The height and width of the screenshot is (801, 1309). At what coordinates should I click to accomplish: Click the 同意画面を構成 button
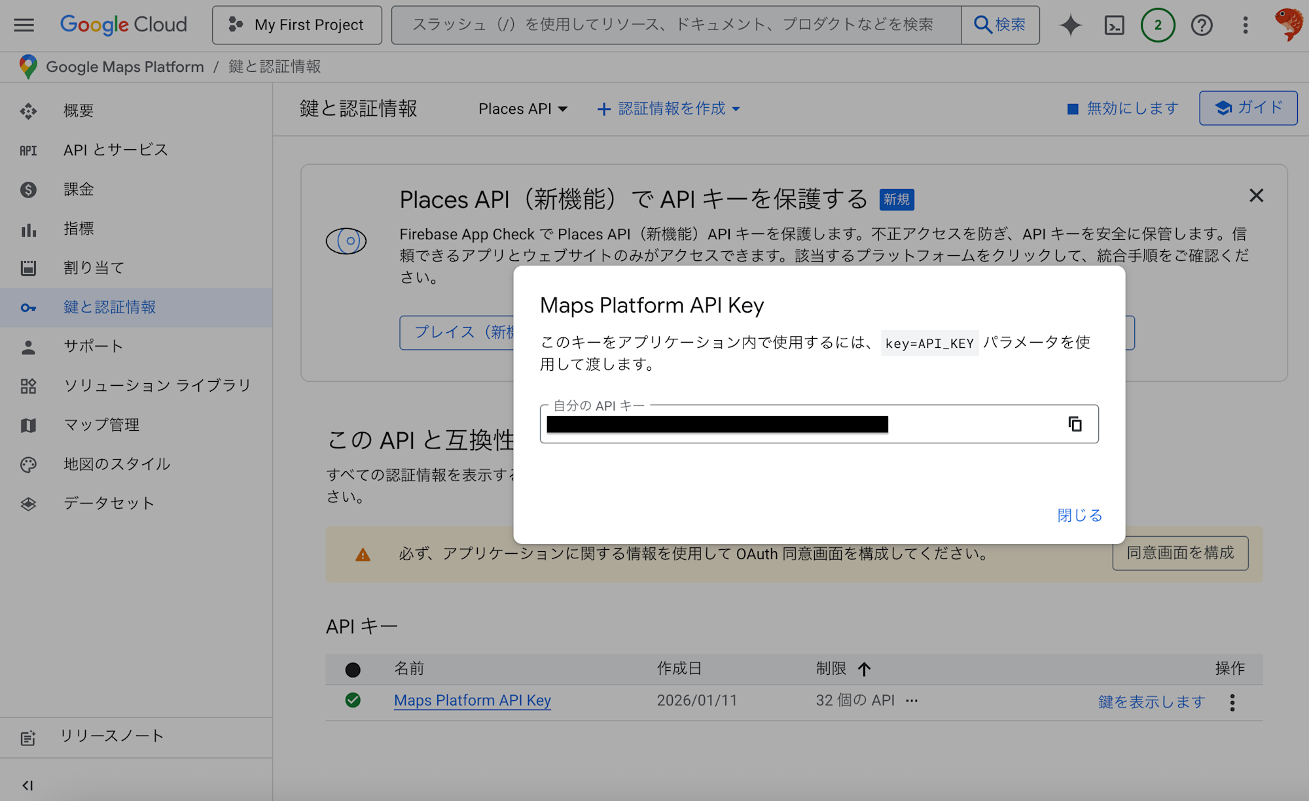pyautogui.click(x=1180, y=553)
